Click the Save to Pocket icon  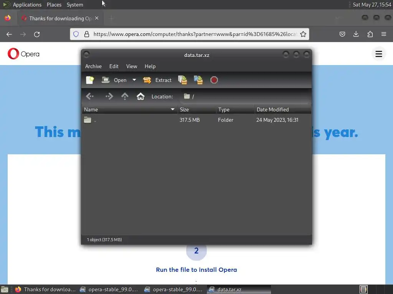coord(342,34)
